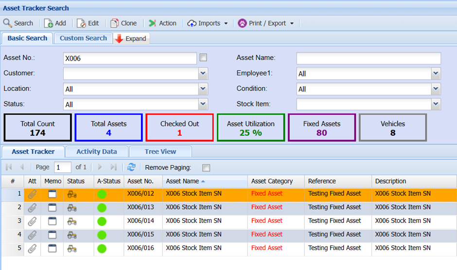Click the green A-Status circle for X006/014

point(102,222)
